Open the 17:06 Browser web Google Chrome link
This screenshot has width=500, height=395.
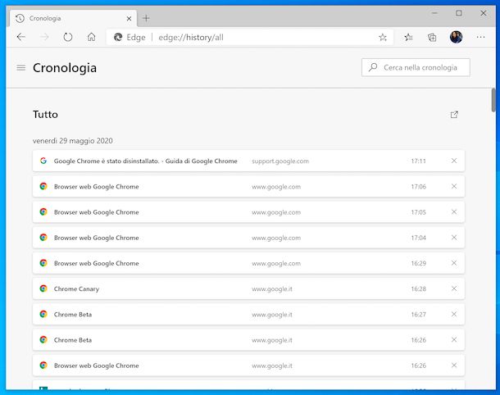[x=96, y=187]
